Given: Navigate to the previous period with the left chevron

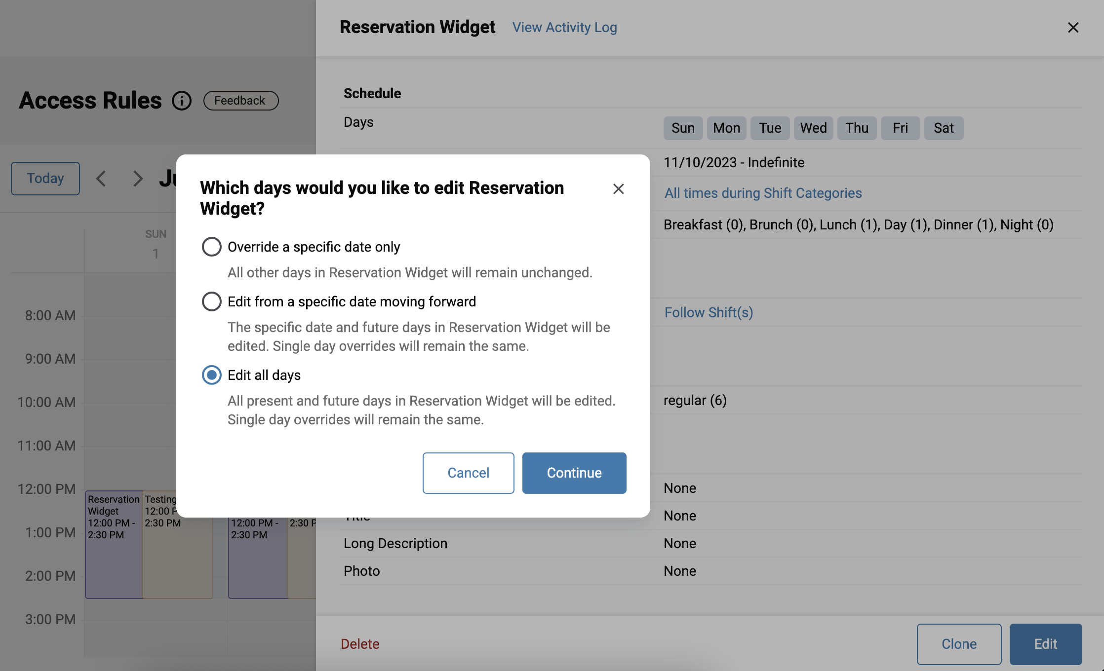Looking at the screenshot, I should coord(101,178).
